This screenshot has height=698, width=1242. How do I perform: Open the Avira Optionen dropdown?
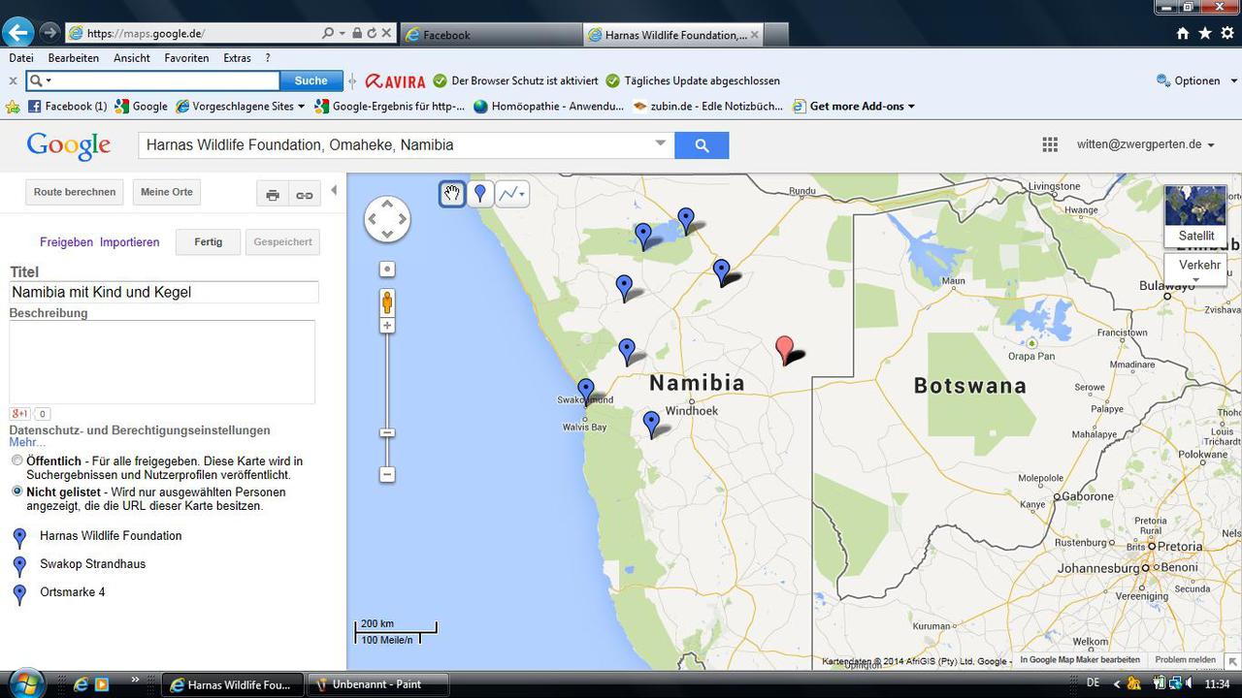tap(1196, 81)
